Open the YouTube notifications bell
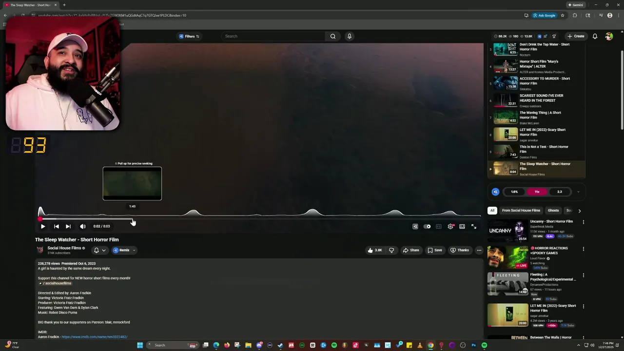This screenshot has width=624, height=351. [595, 36]
